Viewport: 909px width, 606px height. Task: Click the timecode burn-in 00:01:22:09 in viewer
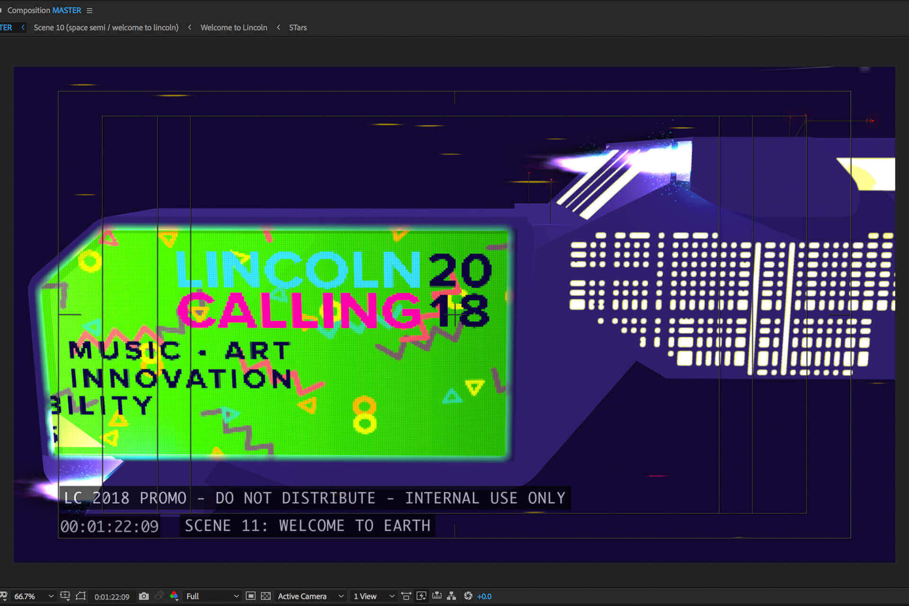click(109, 526)
